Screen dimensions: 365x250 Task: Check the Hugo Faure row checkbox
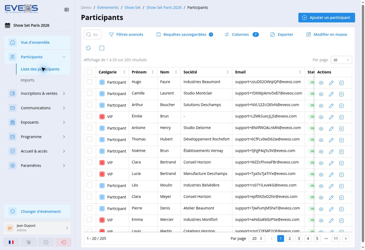89,82
